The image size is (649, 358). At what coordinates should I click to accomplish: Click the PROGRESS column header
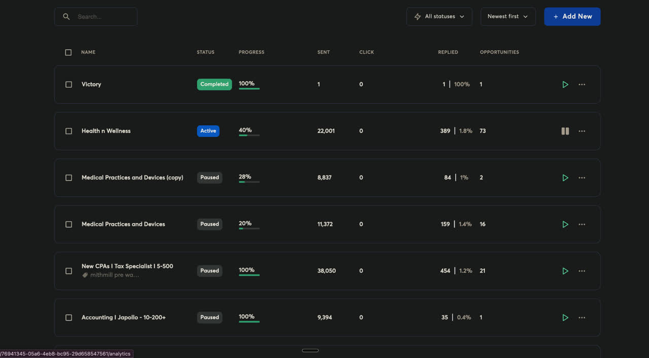(x=251, y=52)
